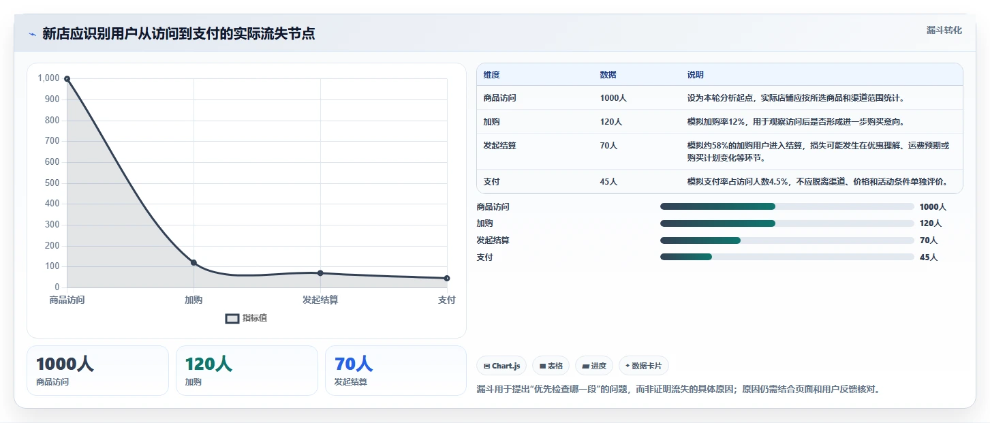Viewport: 990px width, 423px height.
Task: Click the 支付 x-axis label
Action: (447, 300)
